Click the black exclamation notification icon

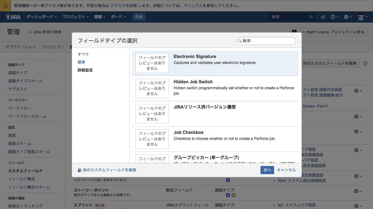(x=294, y=32)
